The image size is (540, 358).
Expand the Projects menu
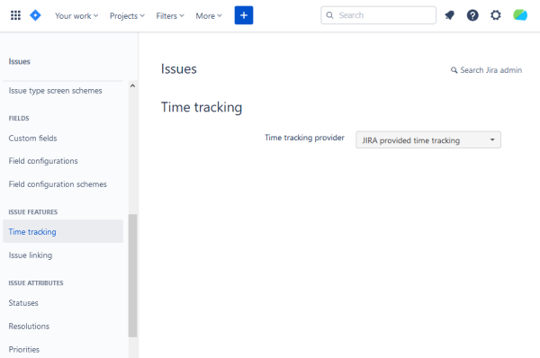(x=127, y=16)
